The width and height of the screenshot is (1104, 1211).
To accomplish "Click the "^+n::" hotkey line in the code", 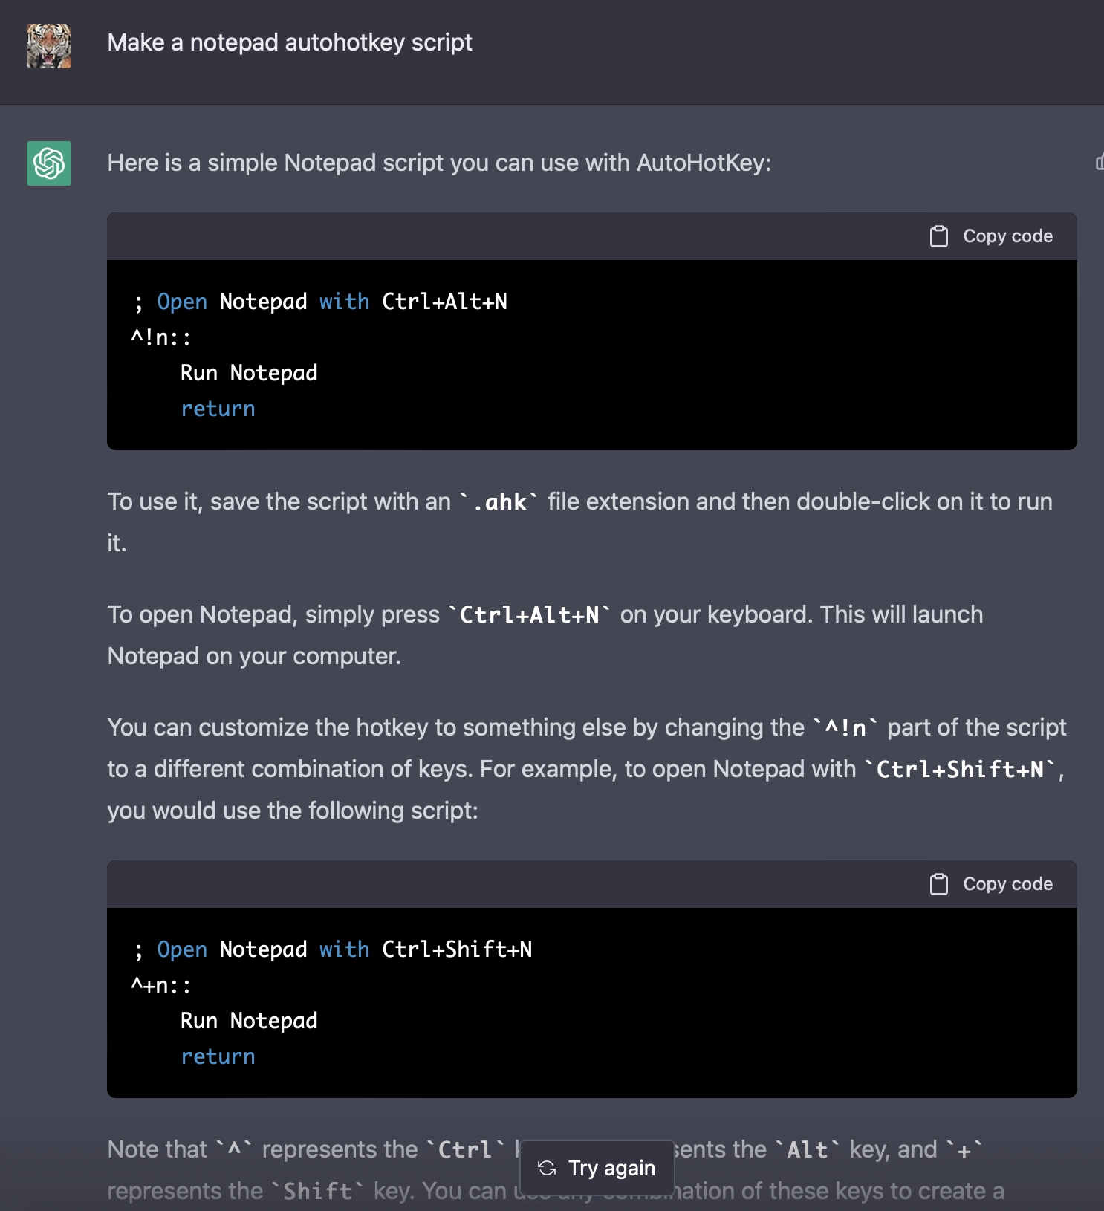I will click(161, 985).
